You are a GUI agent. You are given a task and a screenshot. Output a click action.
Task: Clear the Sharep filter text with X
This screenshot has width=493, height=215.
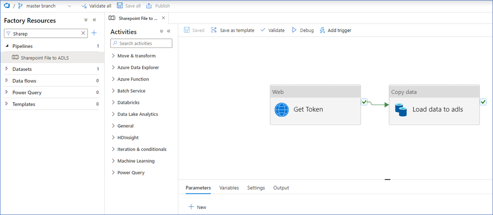(83, 34)
